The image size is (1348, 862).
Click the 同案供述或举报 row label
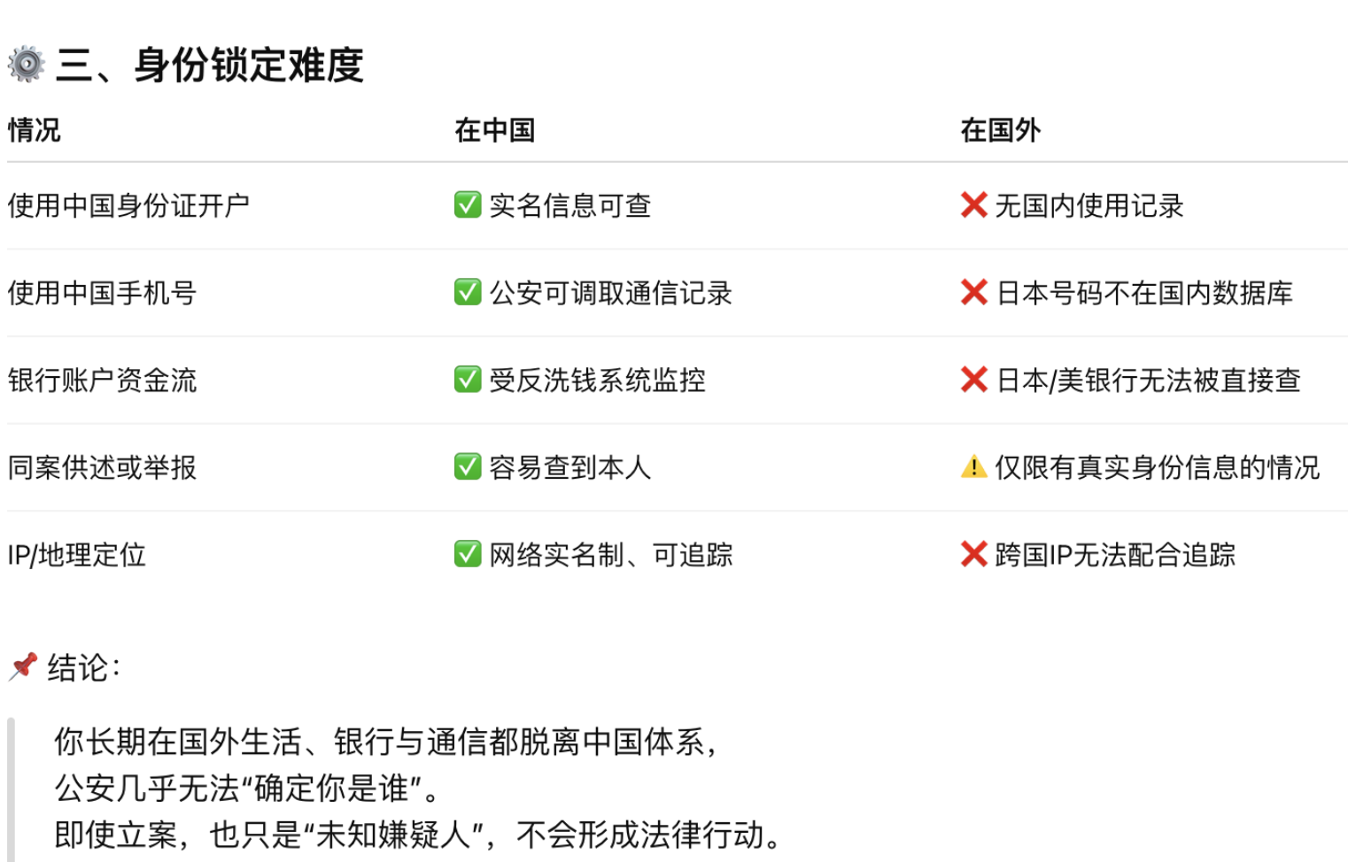click(102, 467)
